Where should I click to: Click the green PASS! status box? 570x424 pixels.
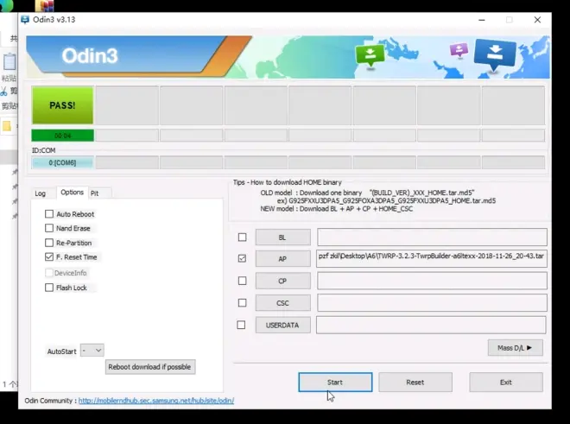62,105
